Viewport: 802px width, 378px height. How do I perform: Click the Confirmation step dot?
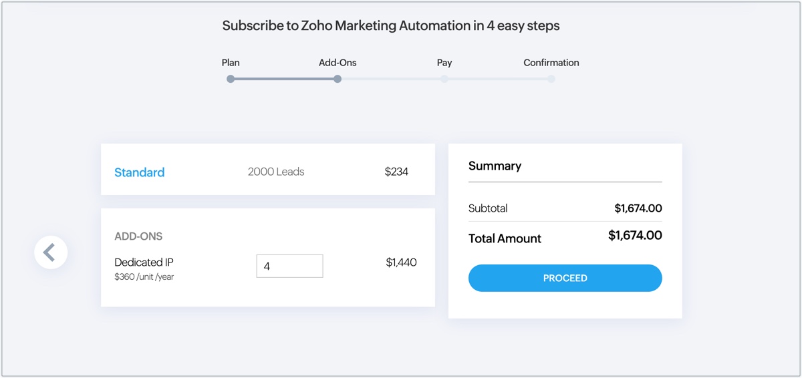click(551, 79)
